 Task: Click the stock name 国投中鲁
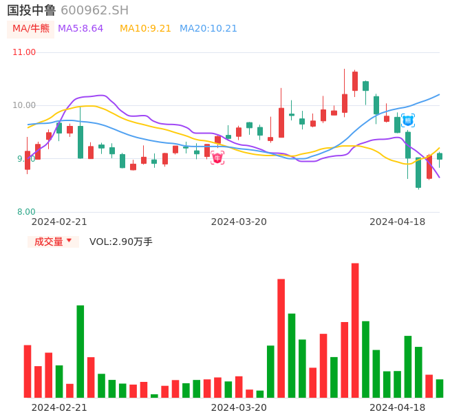click(x=32, y=10)
